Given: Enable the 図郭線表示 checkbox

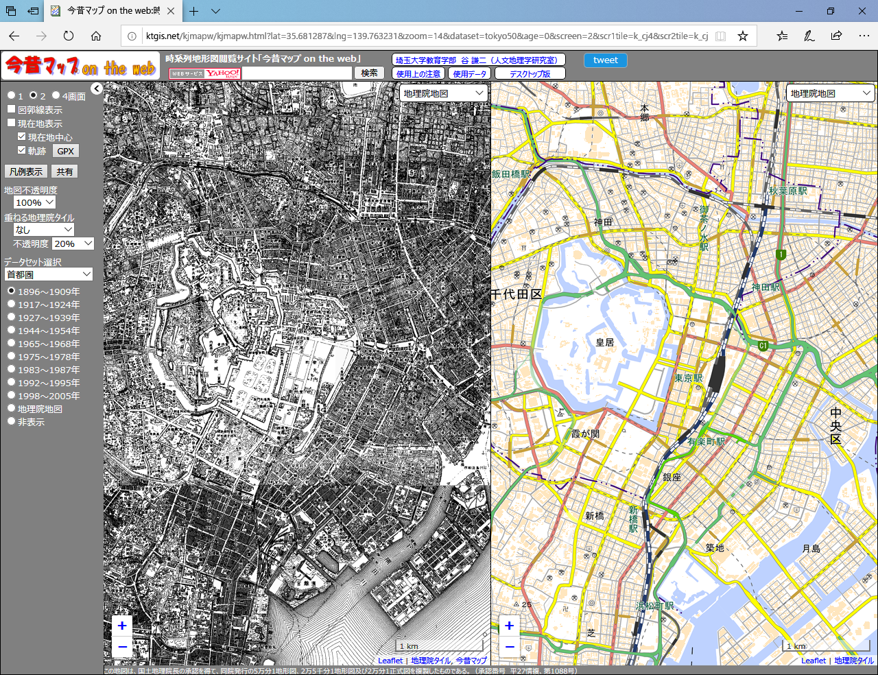Looking at the screenshot, I should (11, 108).
